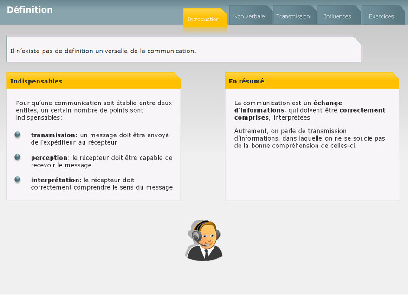Click the paragraph starting Pour qu'une communication
Screen dimensions: 408x295
pos(94,110)
